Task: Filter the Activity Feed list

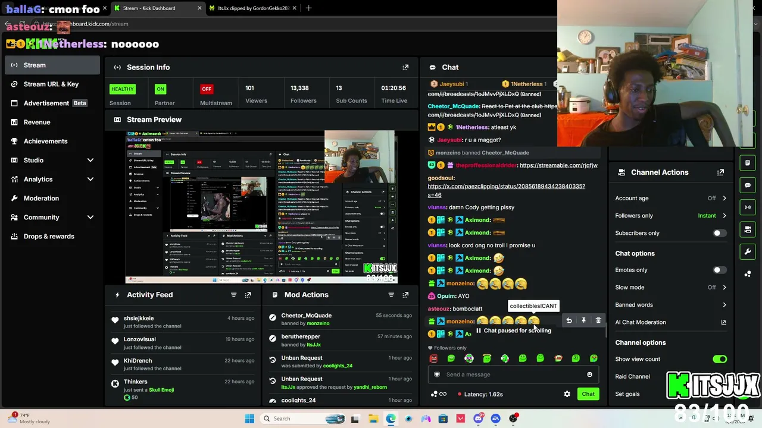Action: [x=233, y=295]
